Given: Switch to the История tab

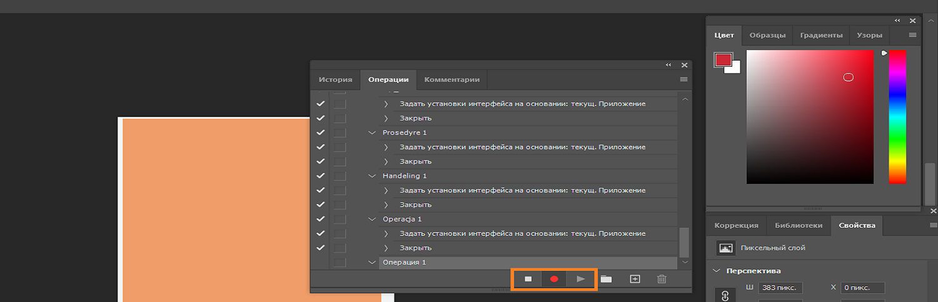Looking at the screenshot, I should pos(335,80).
